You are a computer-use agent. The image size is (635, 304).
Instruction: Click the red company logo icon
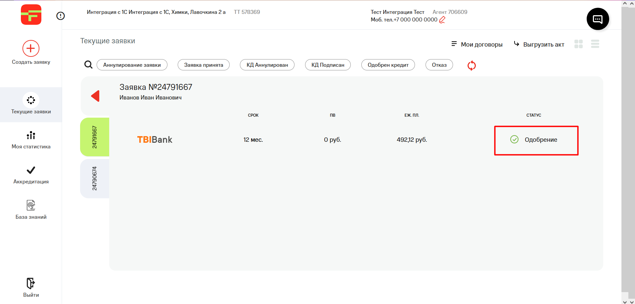[31, 15]
